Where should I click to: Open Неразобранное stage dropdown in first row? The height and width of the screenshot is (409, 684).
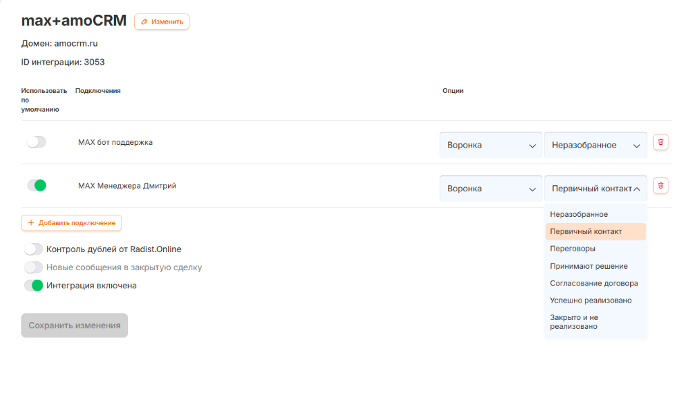pyautogui.click(x=596, y=145)
